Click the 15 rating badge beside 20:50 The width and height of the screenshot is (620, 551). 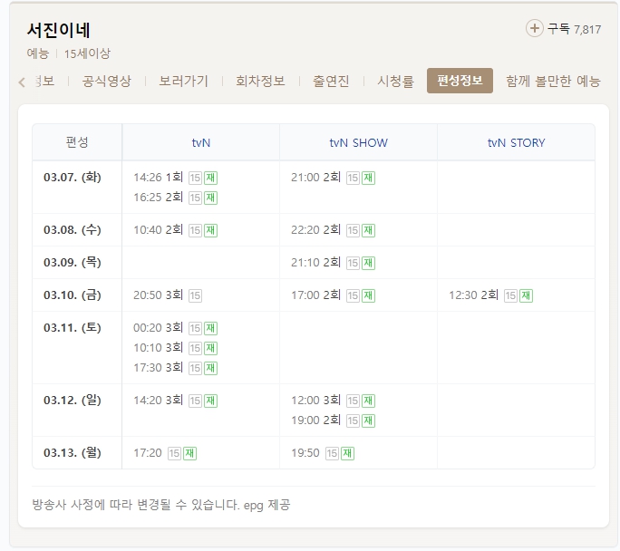(x=195, y=295)
